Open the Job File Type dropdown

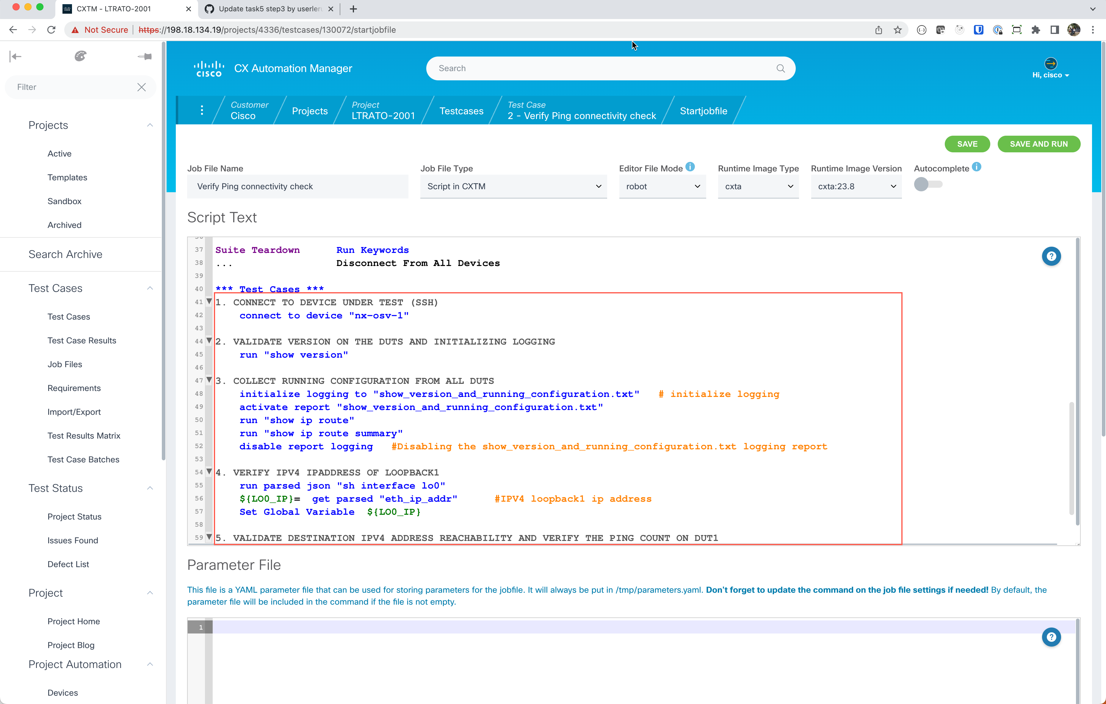pyautogui.click(x=513, y=186)
